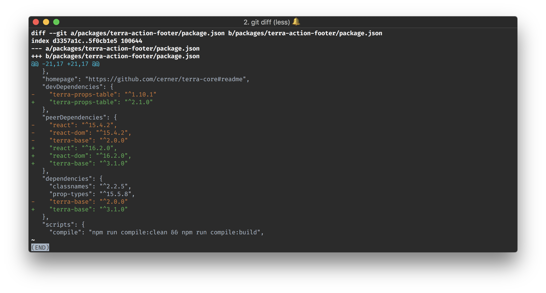Viewport: 546px width, 293px height.
Task: Click the (END) pager indicator
Action: point(40,247)
